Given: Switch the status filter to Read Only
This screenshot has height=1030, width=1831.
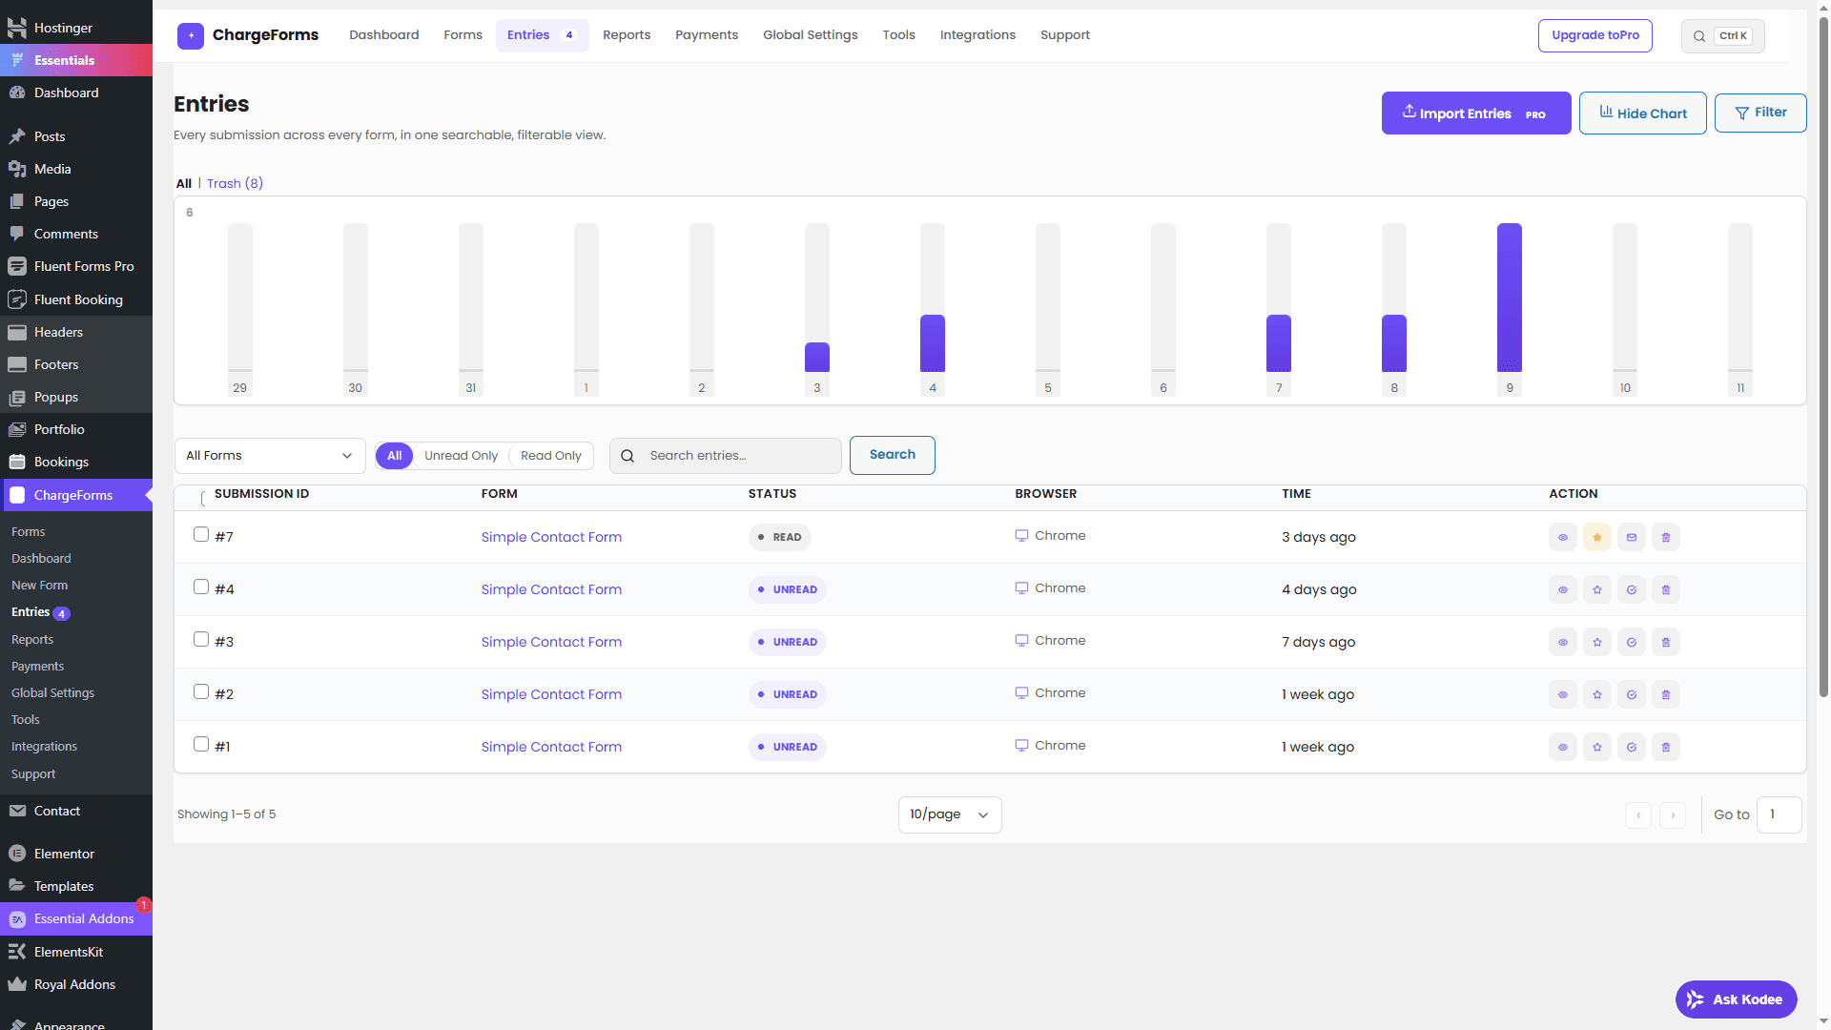Looking at the screenshot, I should (x=551, y=456).
